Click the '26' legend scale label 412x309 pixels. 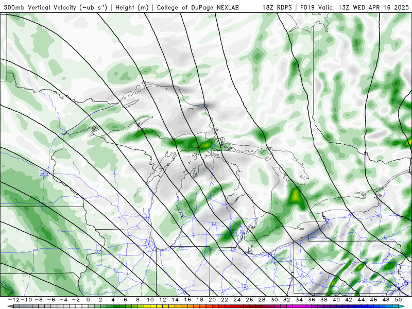(249, 300)
